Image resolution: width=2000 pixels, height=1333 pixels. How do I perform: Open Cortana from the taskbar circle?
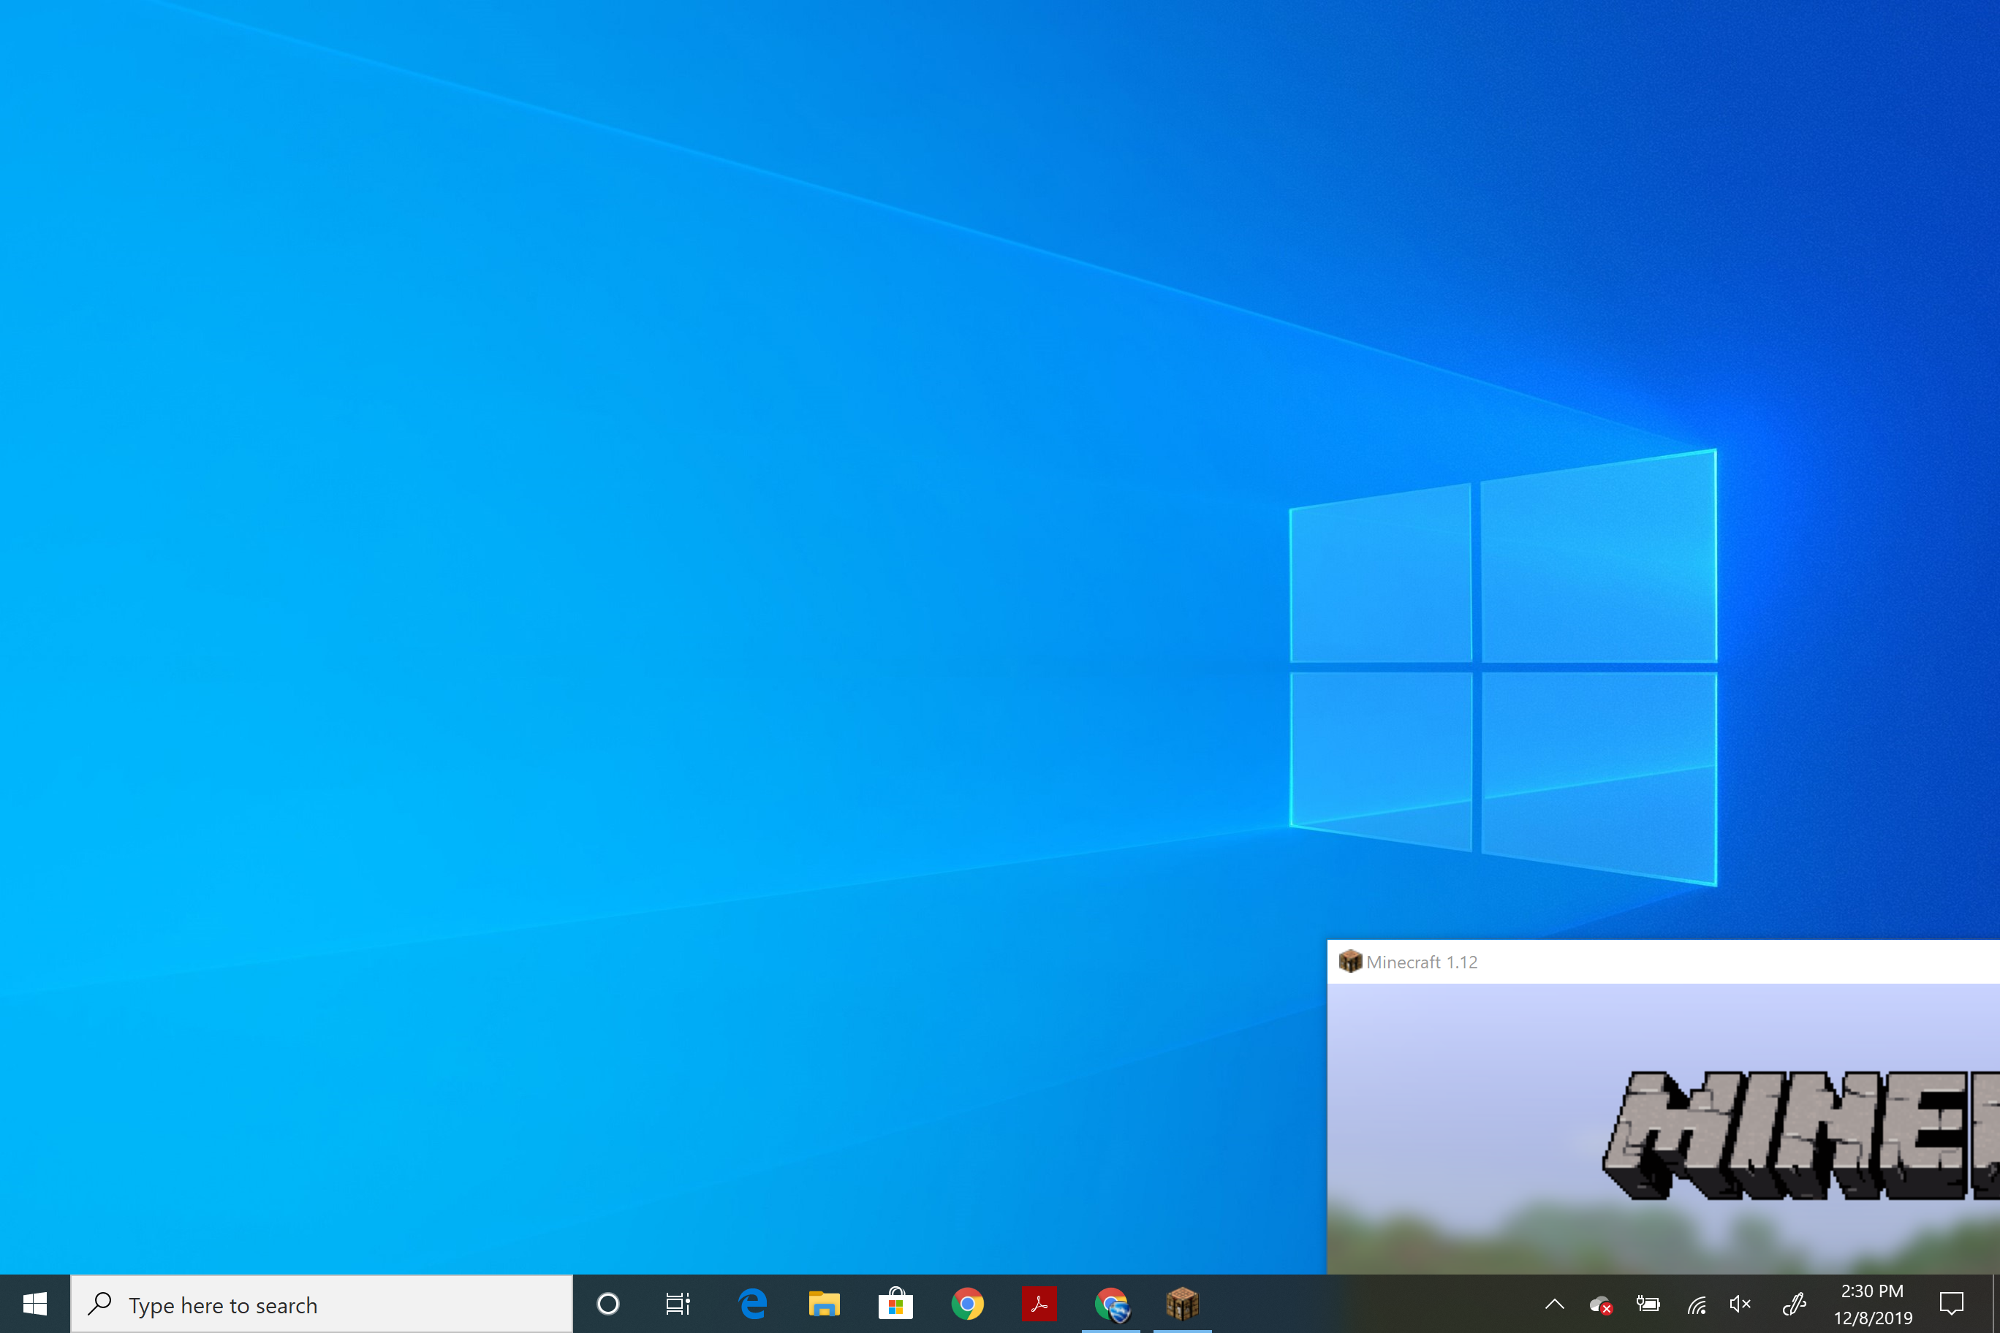(608, 1303)
